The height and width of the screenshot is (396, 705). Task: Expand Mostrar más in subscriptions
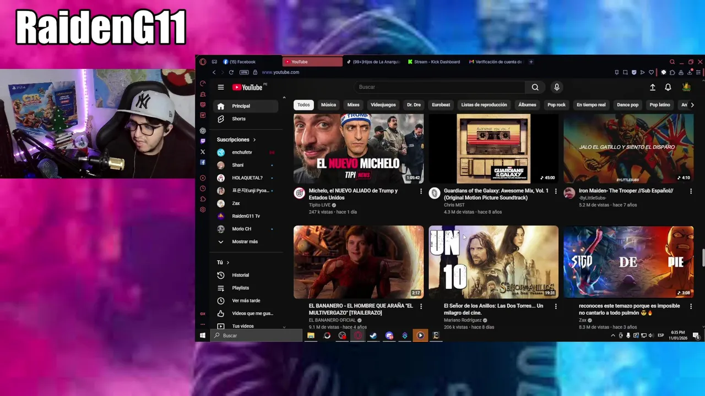coord(246,241)
